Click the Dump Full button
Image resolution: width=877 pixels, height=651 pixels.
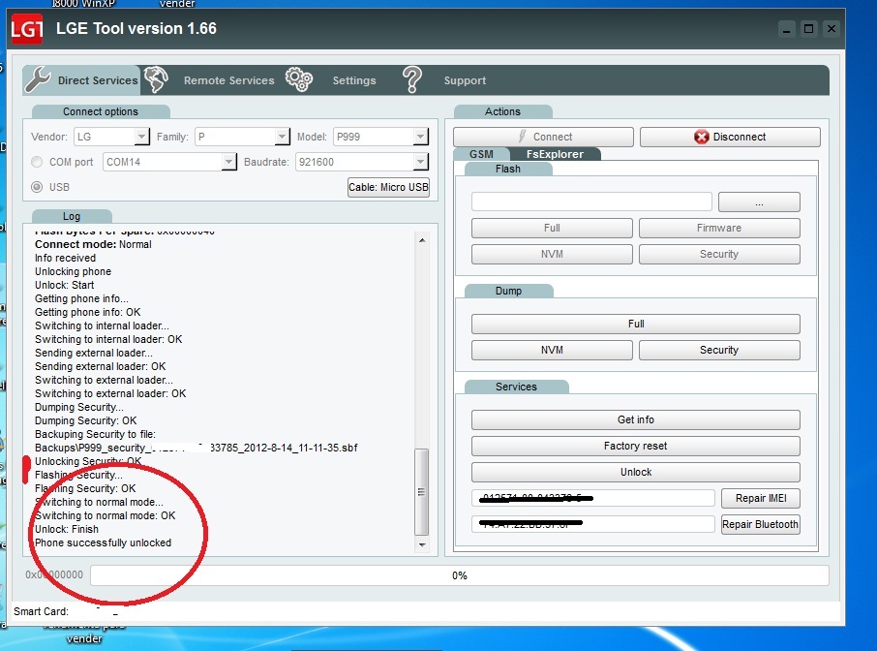(636, 324)
